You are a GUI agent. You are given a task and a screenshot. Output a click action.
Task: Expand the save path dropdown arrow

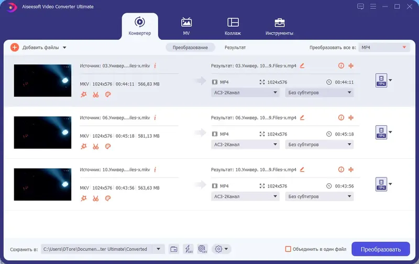(x=159, y=249)
